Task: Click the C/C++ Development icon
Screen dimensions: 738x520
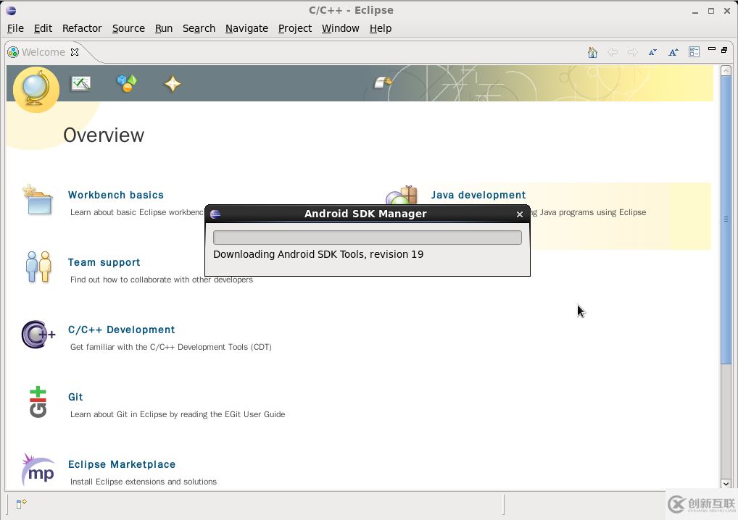Action: click(38, 335)
